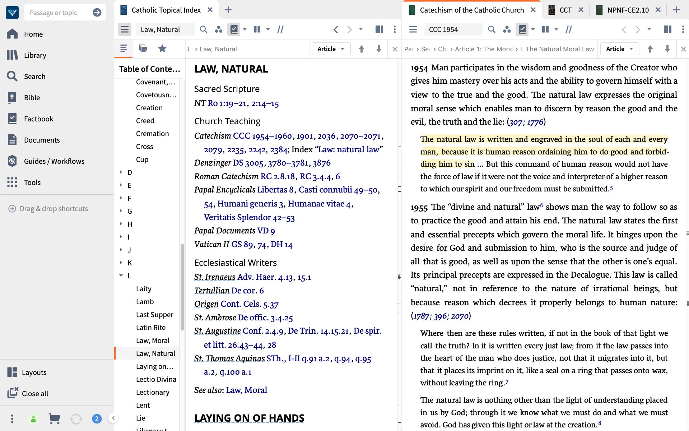Toggle visual filters in Catechism panel
The height and width of the screenshot is (431, 689).
(x=522, y=29)
